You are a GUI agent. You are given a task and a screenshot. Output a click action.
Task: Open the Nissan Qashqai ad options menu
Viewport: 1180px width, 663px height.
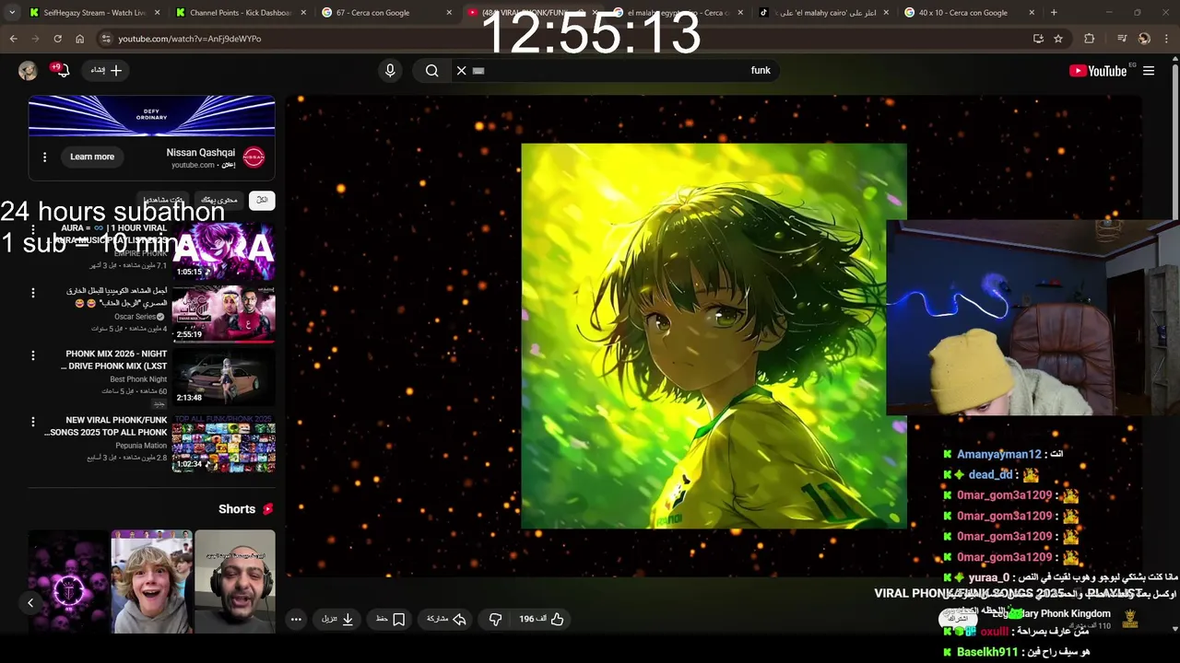pos(44,157)
